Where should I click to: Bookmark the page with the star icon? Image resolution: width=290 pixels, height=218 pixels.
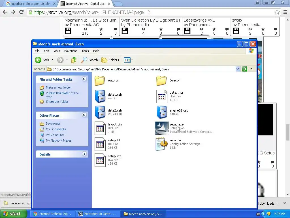277,12
